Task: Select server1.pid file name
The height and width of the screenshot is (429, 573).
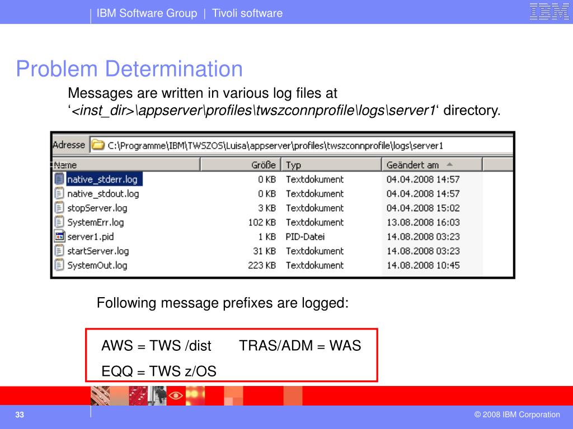Action: (91, 237)
